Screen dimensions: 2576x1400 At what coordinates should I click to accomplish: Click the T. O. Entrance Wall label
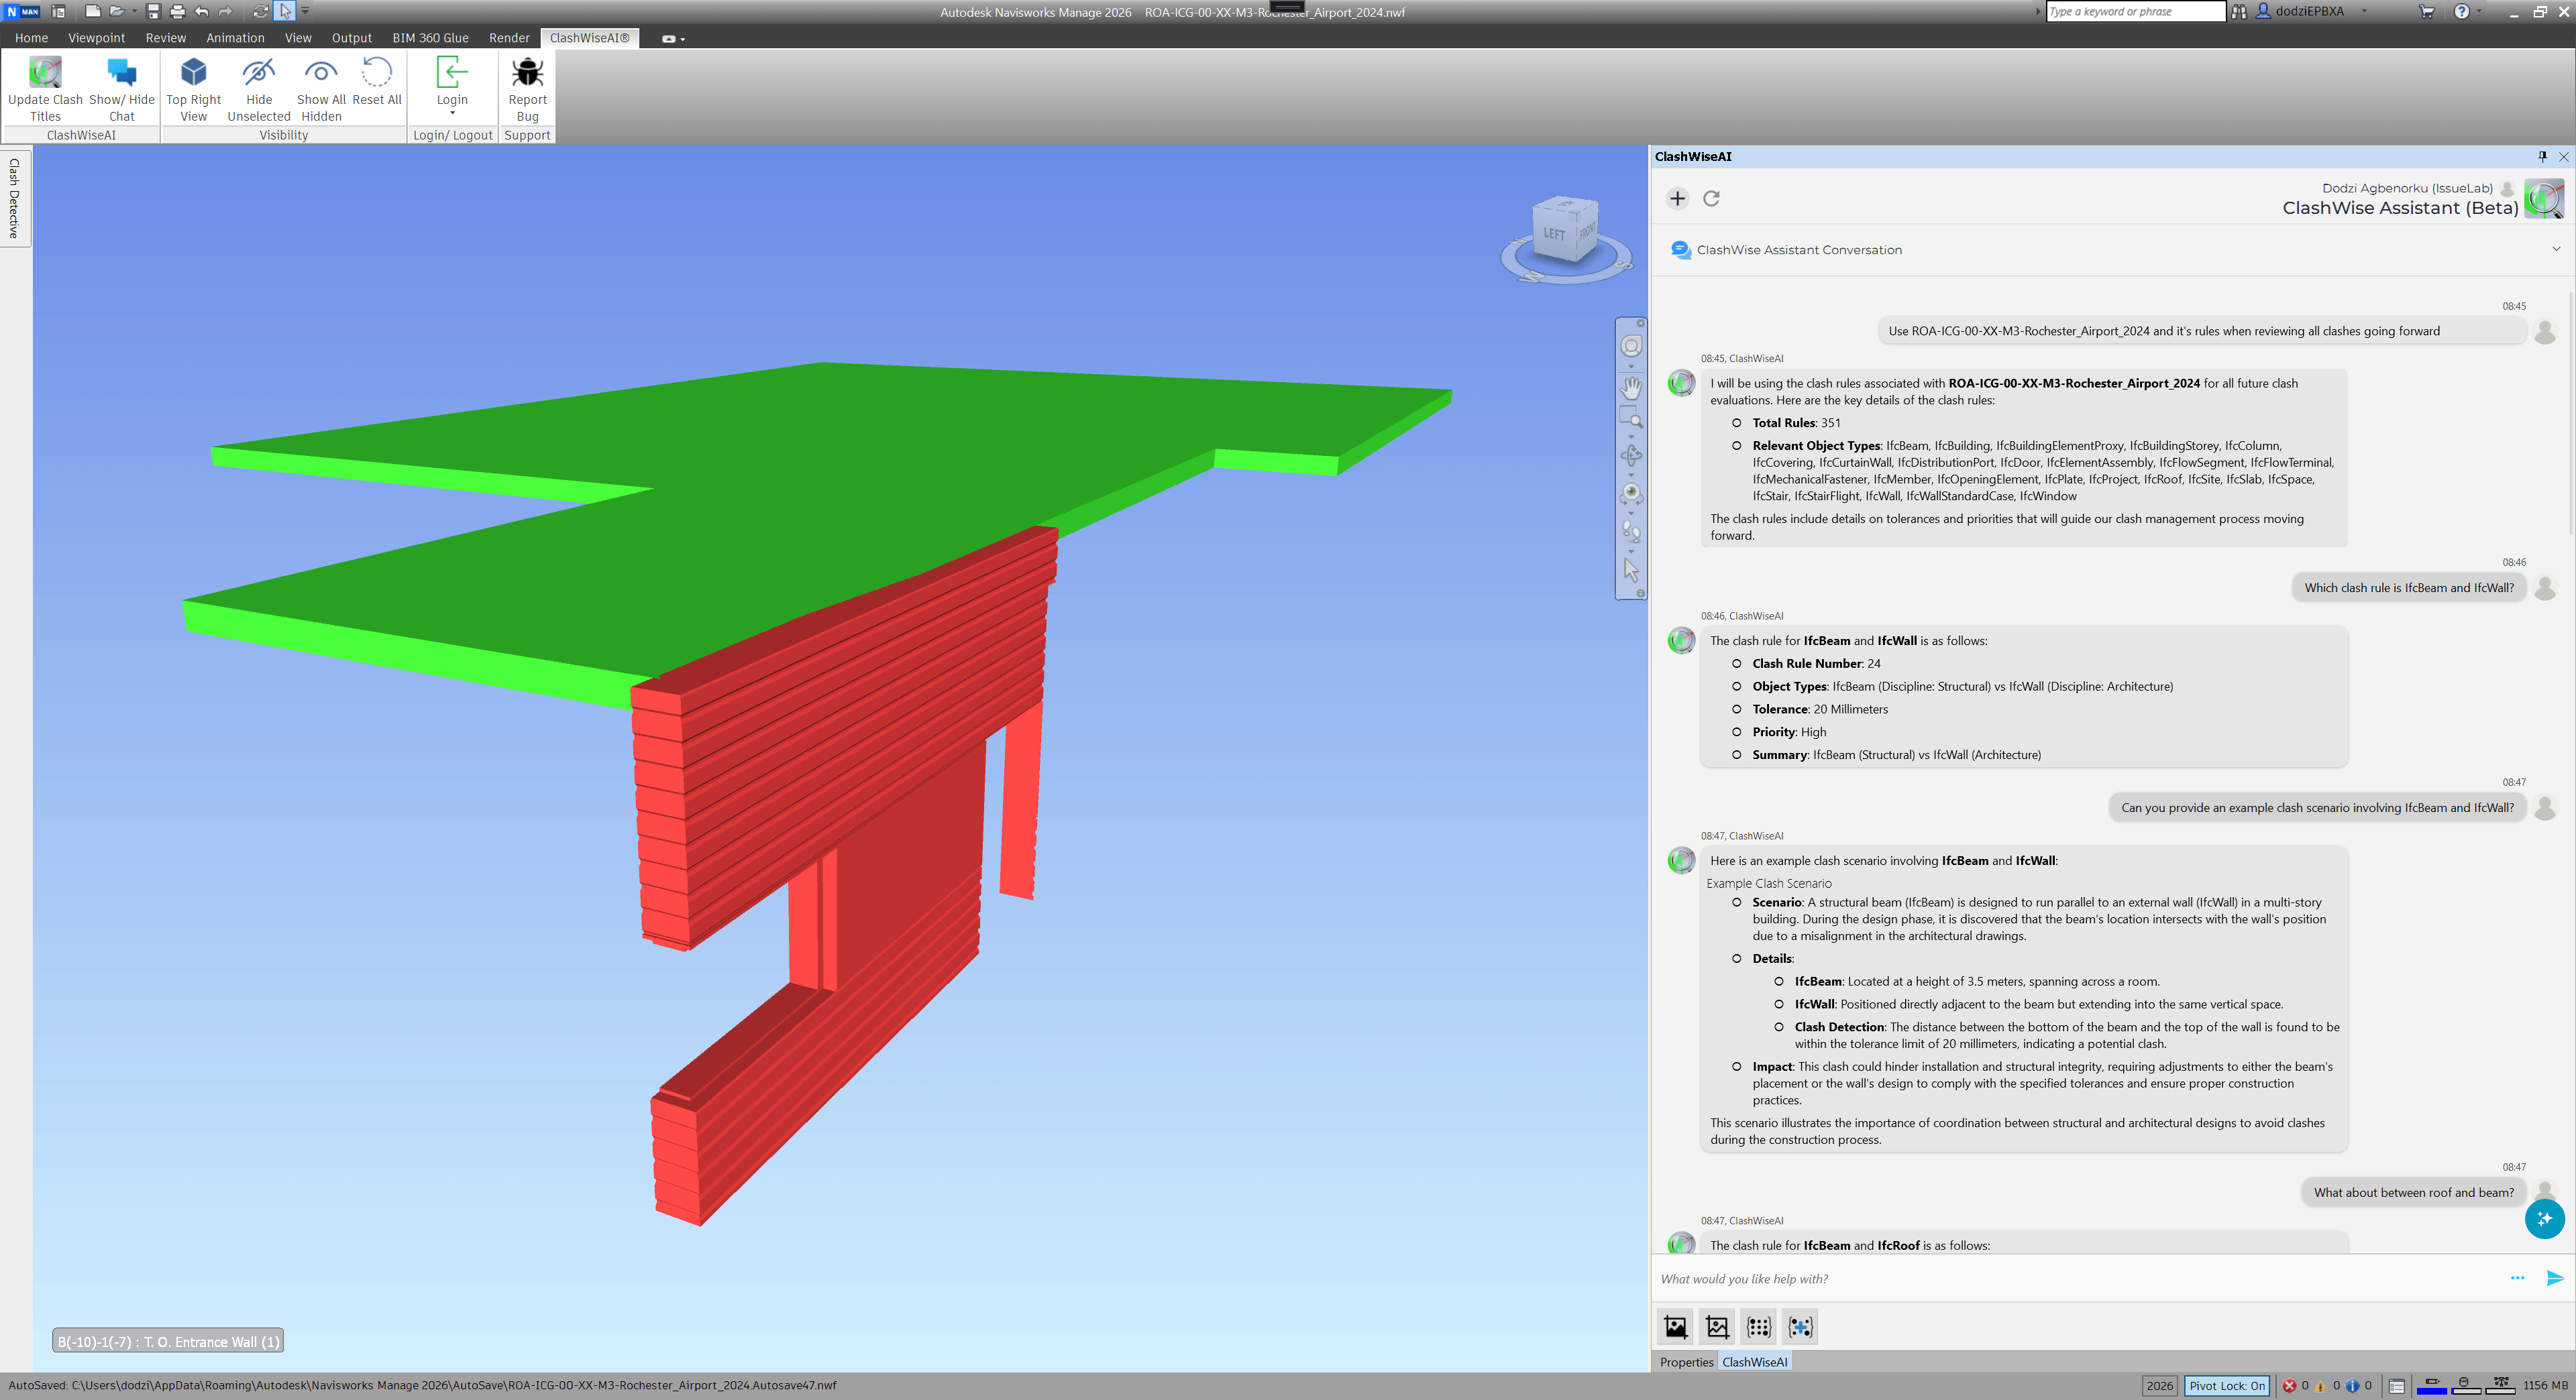[168, 1341]
